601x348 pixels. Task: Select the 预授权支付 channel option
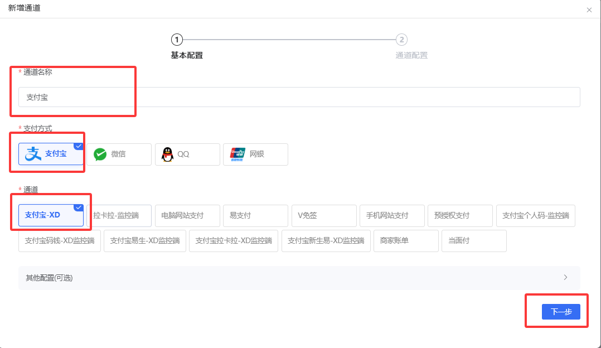tap(459, 215)
